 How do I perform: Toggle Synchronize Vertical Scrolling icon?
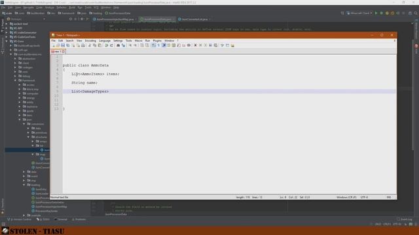(141, 45)
